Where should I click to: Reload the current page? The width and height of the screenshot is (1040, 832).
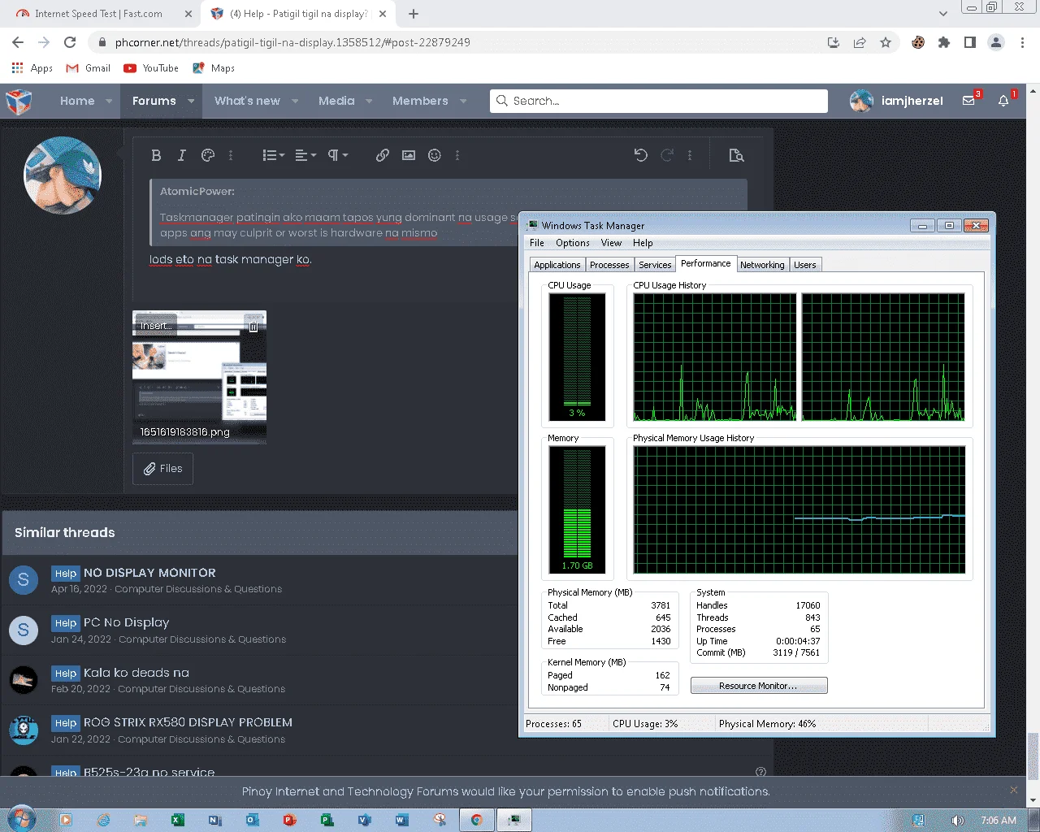(70, 42)
